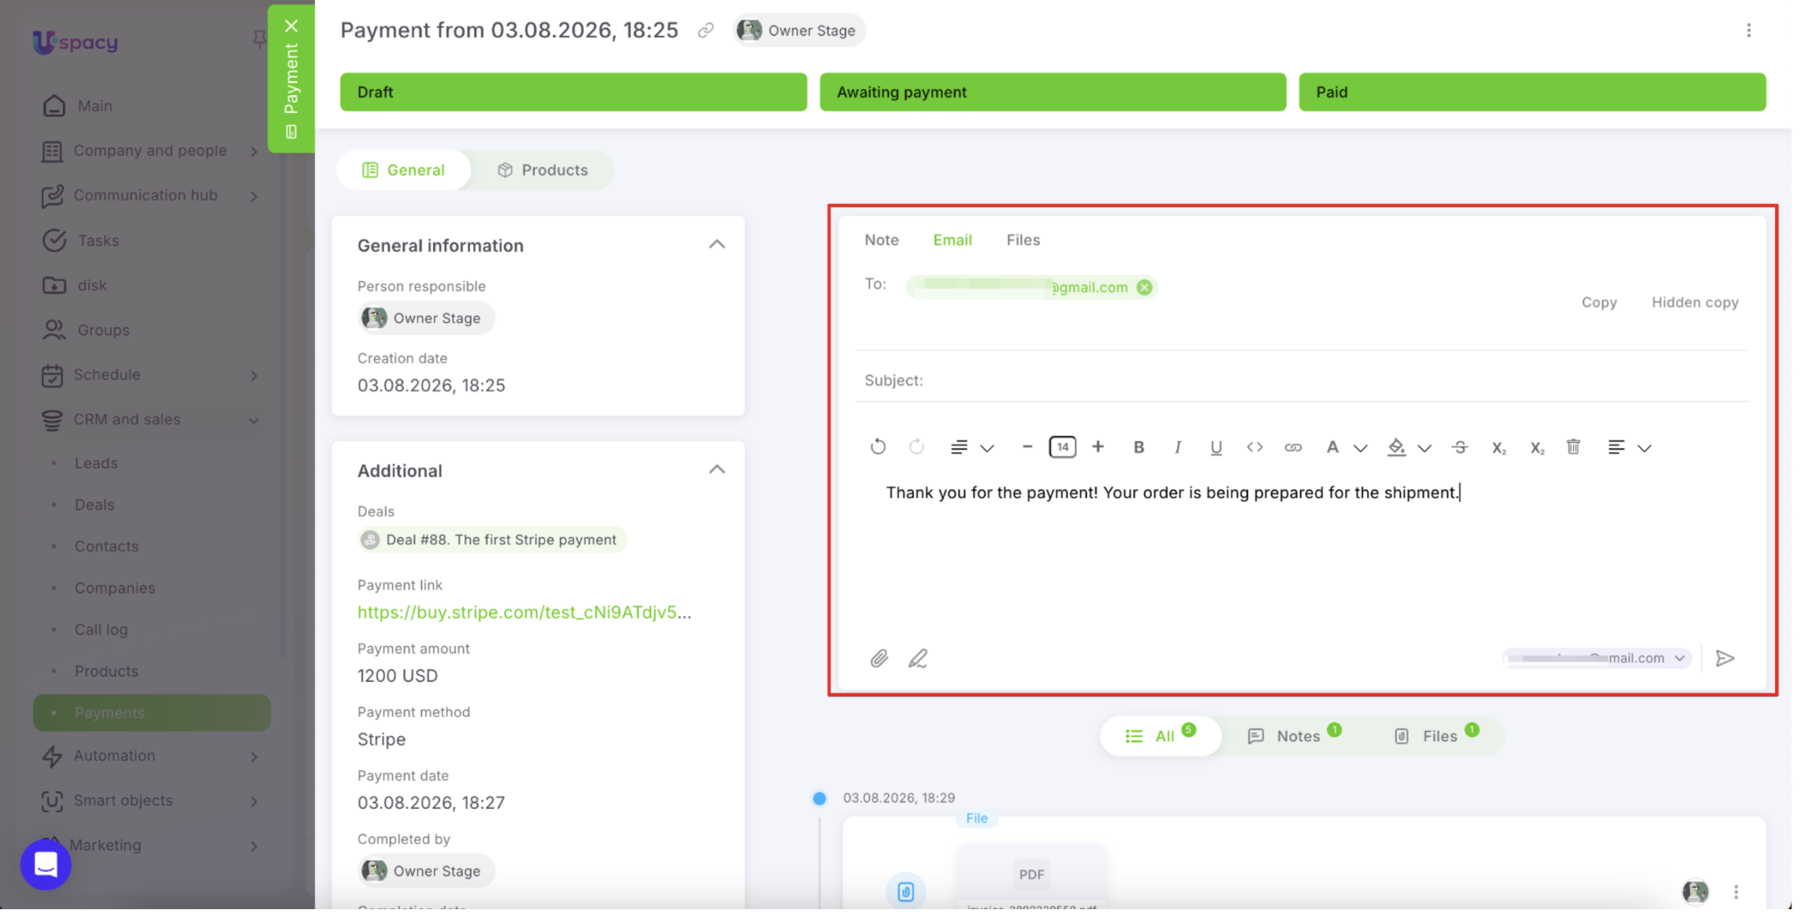Select the Email tab
1808x912 pixels.
pos(952,240)
